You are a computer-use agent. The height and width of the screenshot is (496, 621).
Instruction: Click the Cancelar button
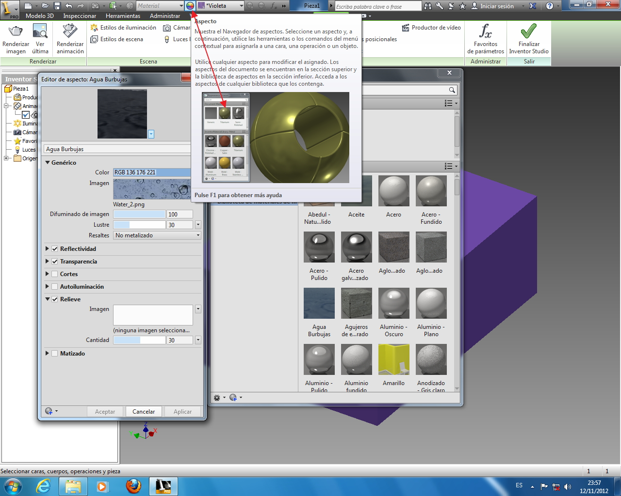point(144,412)
